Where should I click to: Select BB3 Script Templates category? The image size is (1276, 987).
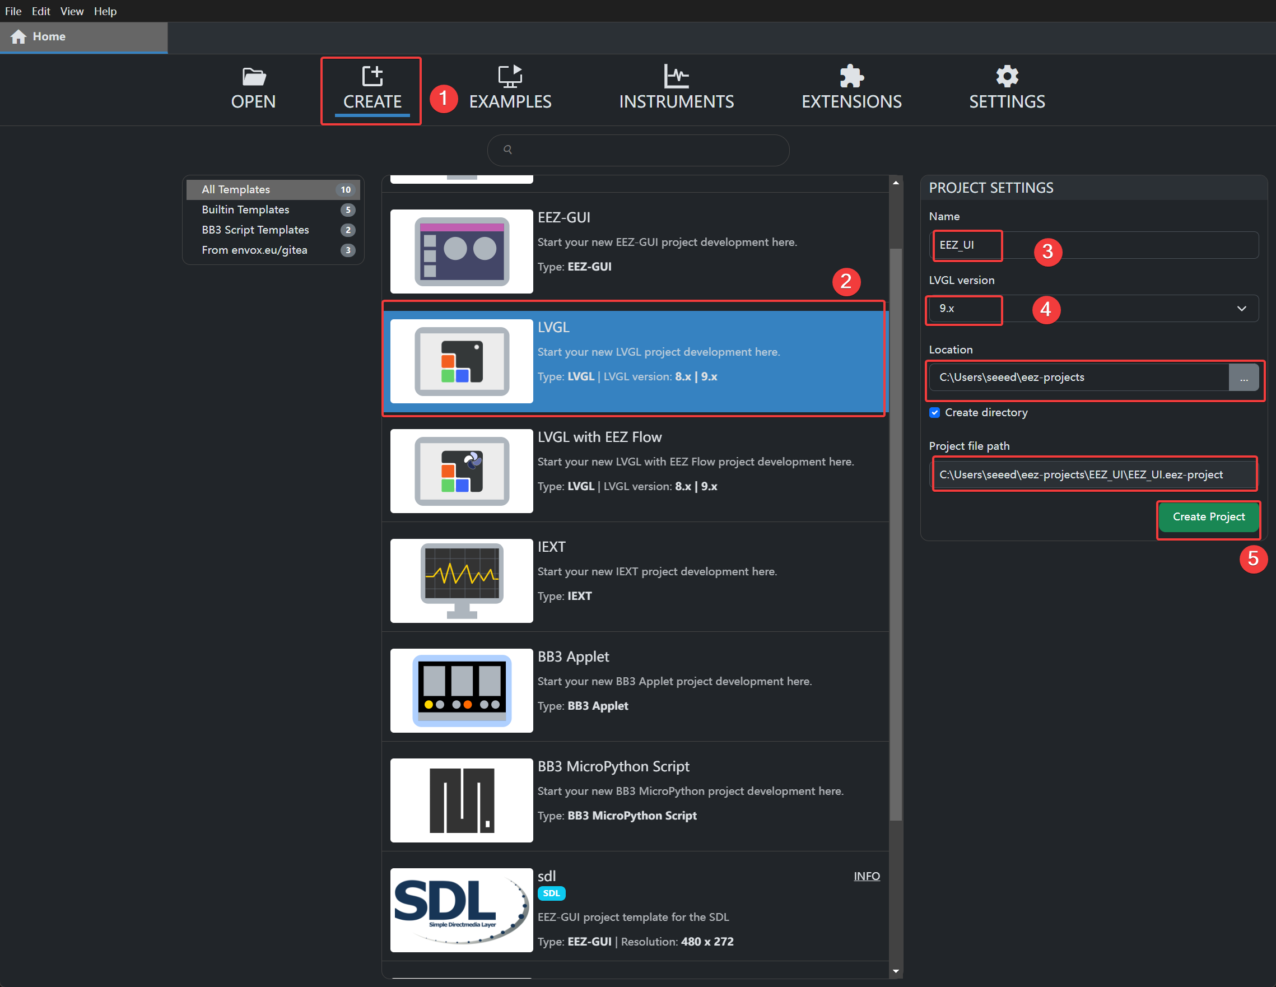[x=255, y=230]
